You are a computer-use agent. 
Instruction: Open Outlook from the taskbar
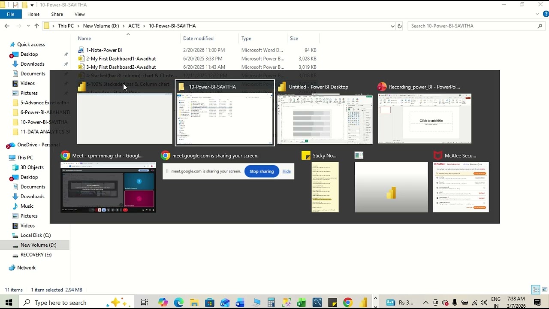tap(225, 303)
